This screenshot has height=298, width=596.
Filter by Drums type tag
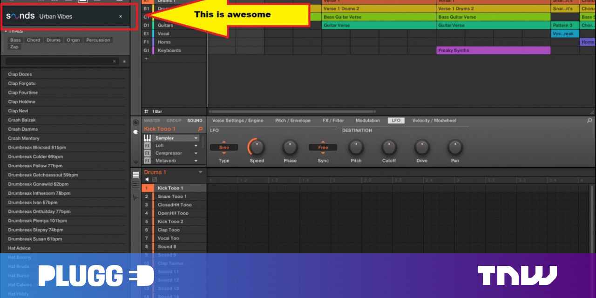(54, 40)
